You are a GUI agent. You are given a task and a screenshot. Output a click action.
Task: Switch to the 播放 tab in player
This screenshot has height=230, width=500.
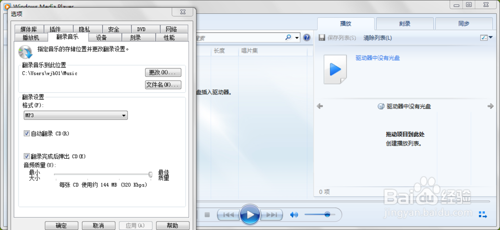tap(346, 23)
